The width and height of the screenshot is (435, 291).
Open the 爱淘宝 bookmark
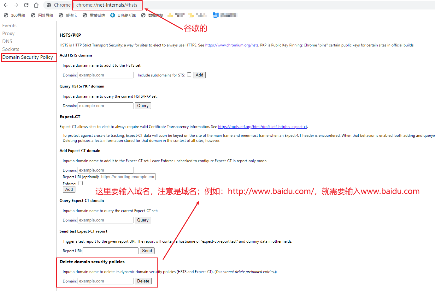pyautogui.click(x=68, y=15)
